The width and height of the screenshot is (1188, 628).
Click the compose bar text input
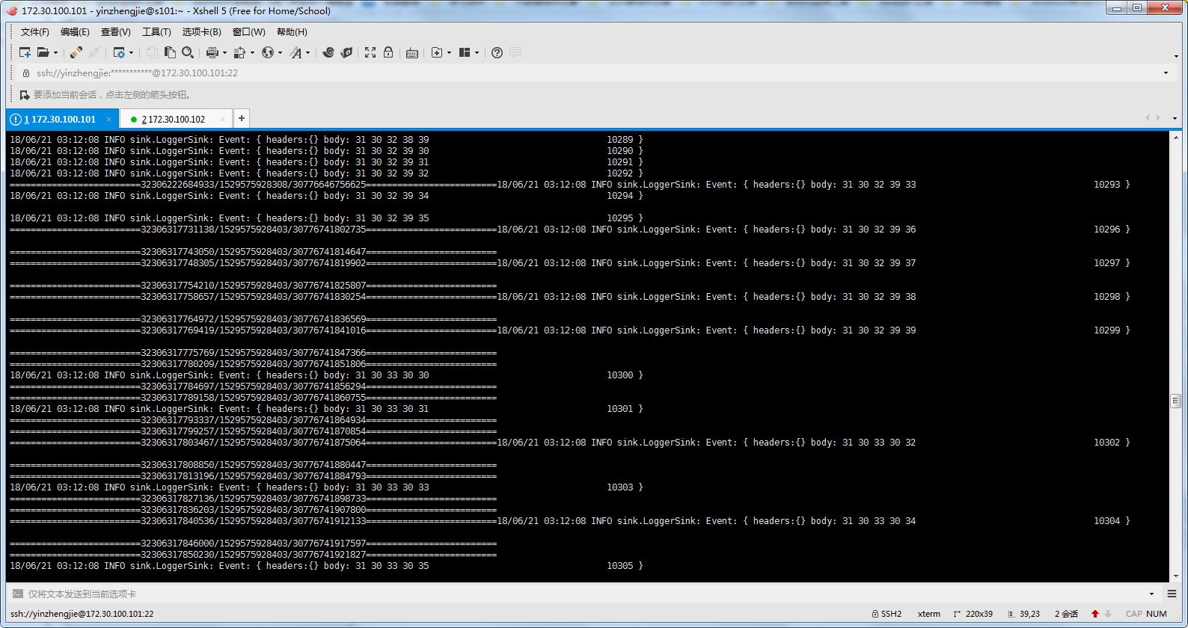(584, 594)
